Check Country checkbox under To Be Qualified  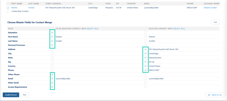[52, 66]
